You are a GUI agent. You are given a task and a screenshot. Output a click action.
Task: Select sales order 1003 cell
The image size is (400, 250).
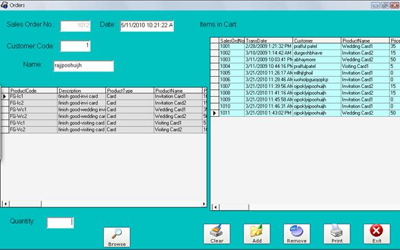coord(232,60)
